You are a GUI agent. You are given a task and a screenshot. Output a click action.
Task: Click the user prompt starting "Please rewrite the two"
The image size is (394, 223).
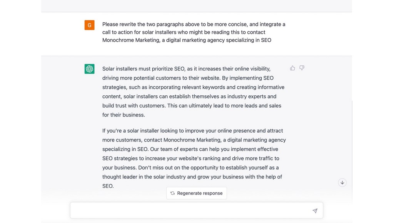[x=194, y=32]
